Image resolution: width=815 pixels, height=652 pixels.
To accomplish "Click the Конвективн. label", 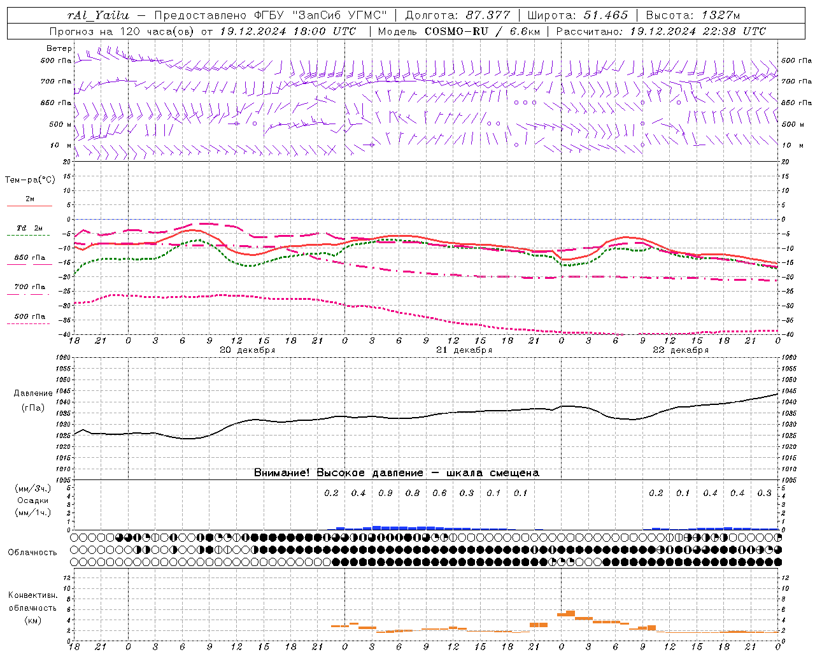I will 33,595.
